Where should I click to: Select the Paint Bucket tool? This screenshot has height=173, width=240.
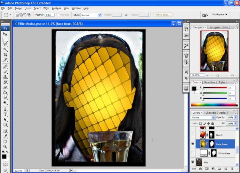point(5,93)
